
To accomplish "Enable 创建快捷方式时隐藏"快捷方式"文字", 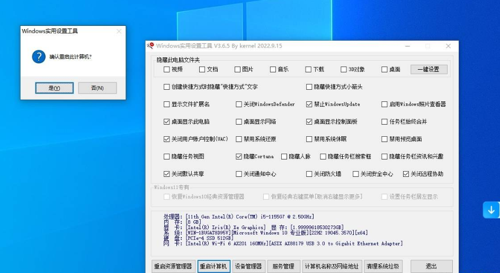I will 166,87.
